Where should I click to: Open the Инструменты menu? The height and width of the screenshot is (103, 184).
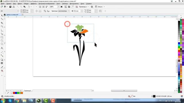tap(74, 4)
